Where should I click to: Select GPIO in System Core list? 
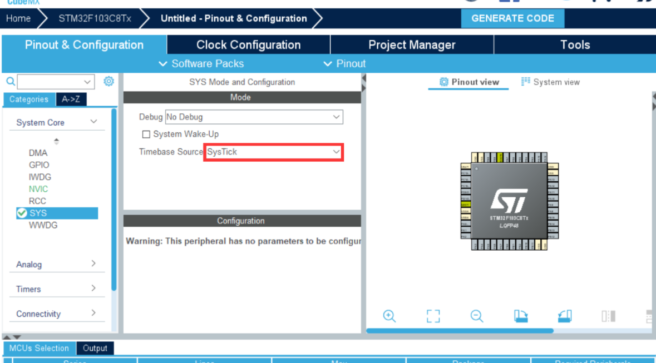pyautogui.click(x=39, y=165)
